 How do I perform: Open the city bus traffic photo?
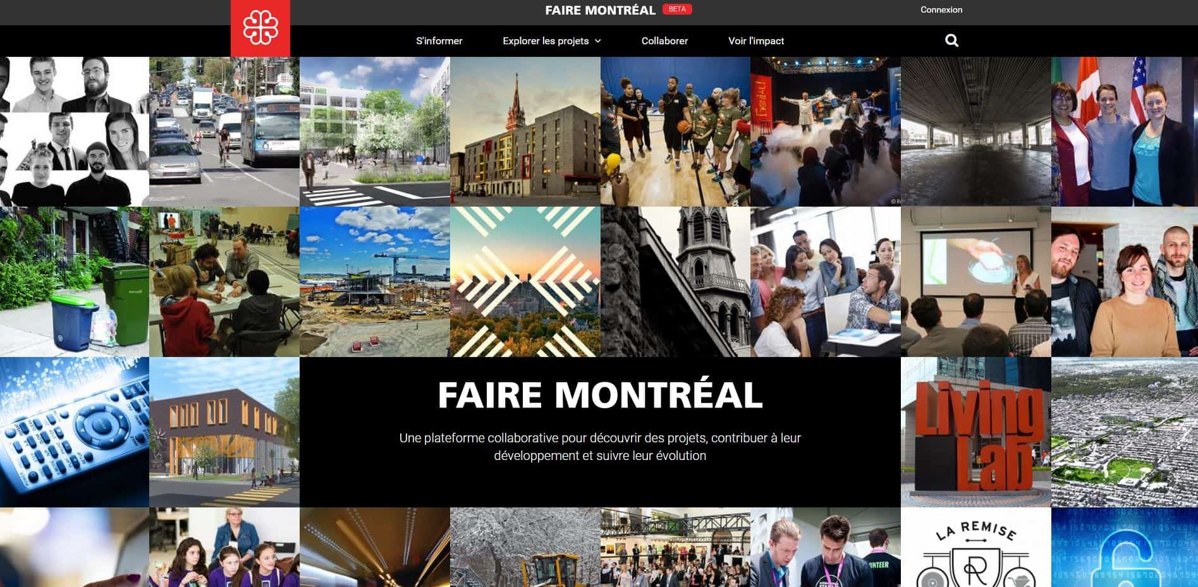[x=224, y=131]
